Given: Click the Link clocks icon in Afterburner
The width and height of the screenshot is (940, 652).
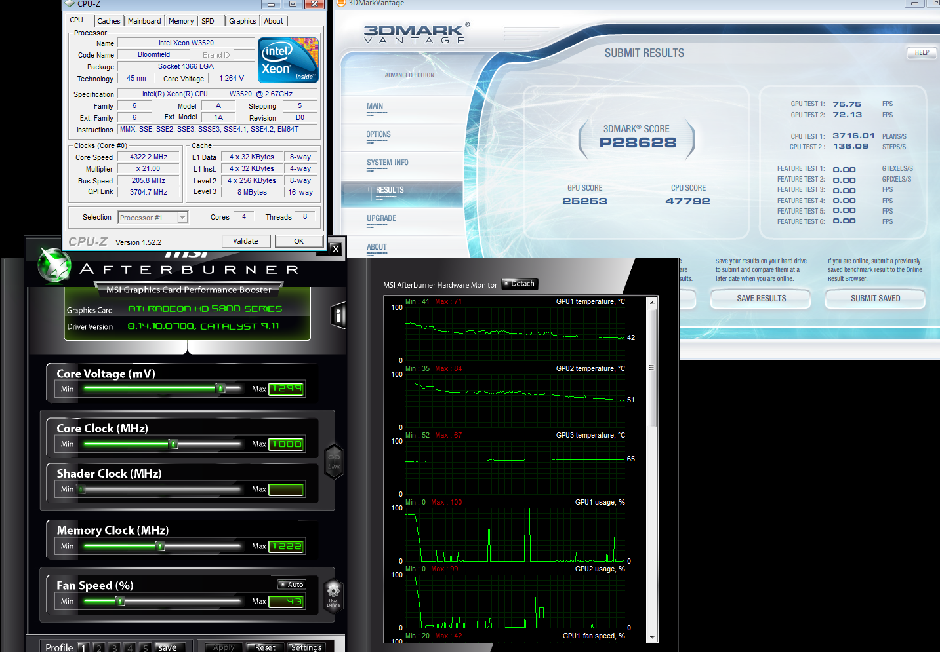Looking at the screenshot, I should point(334,461).
